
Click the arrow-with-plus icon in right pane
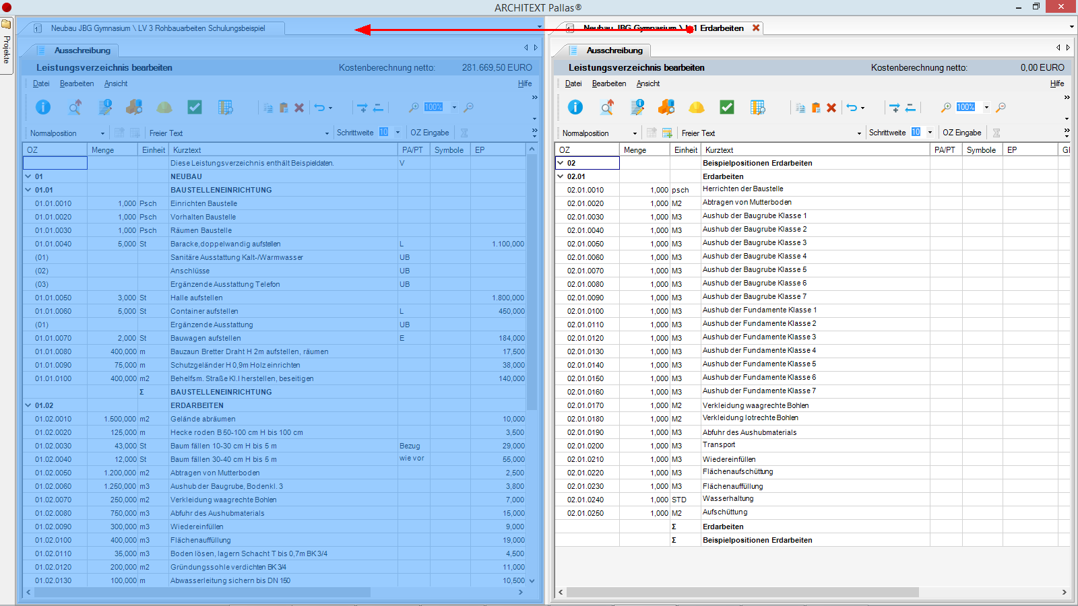(895, 108)
